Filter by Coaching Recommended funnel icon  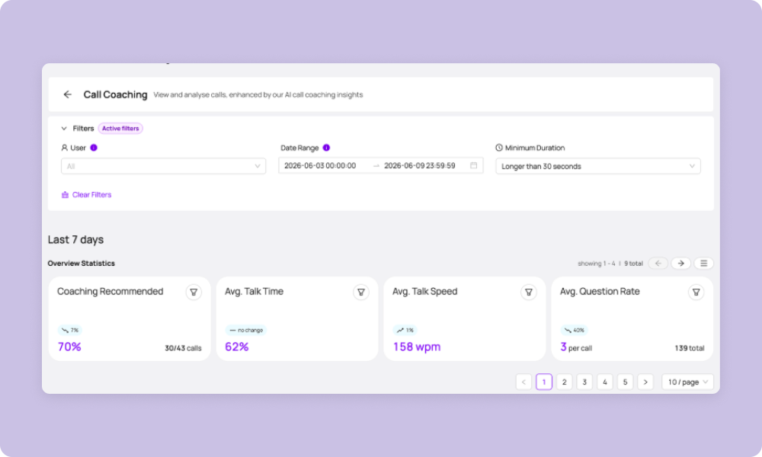coord(194,292)
